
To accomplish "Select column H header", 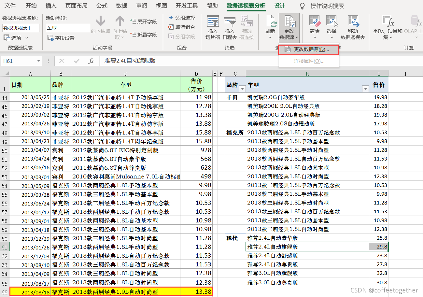I will click(307, 74).
